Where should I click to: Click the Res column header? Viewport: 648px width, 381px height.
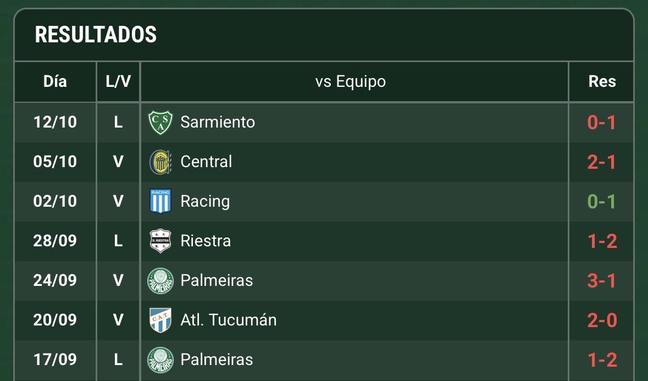coord(602,81)
